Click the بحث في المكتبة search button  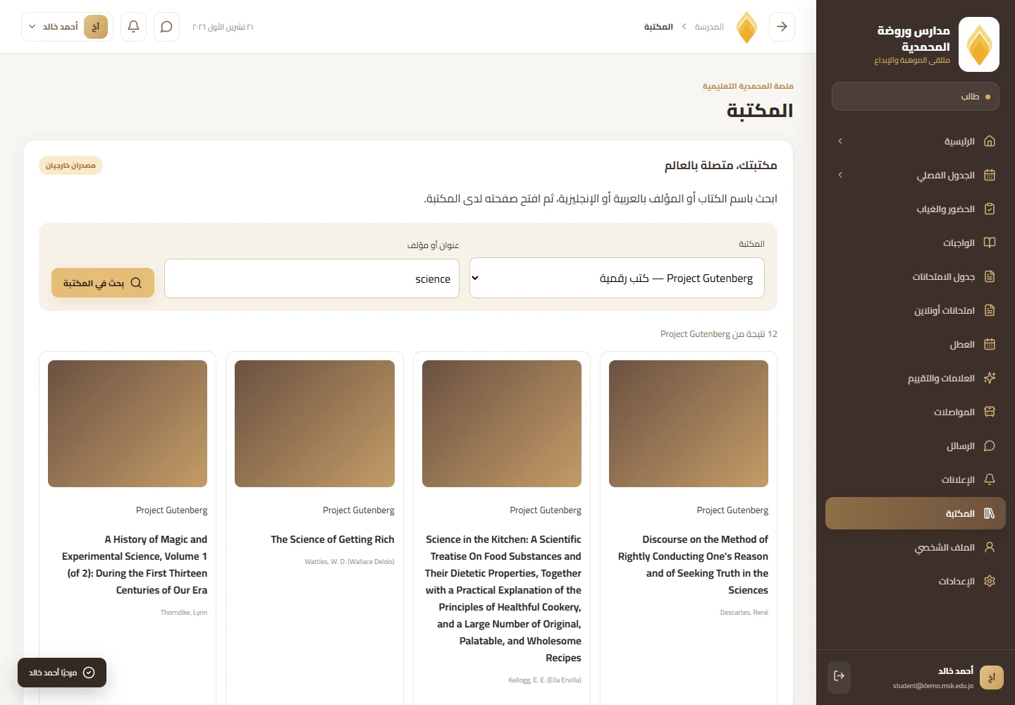103,283
